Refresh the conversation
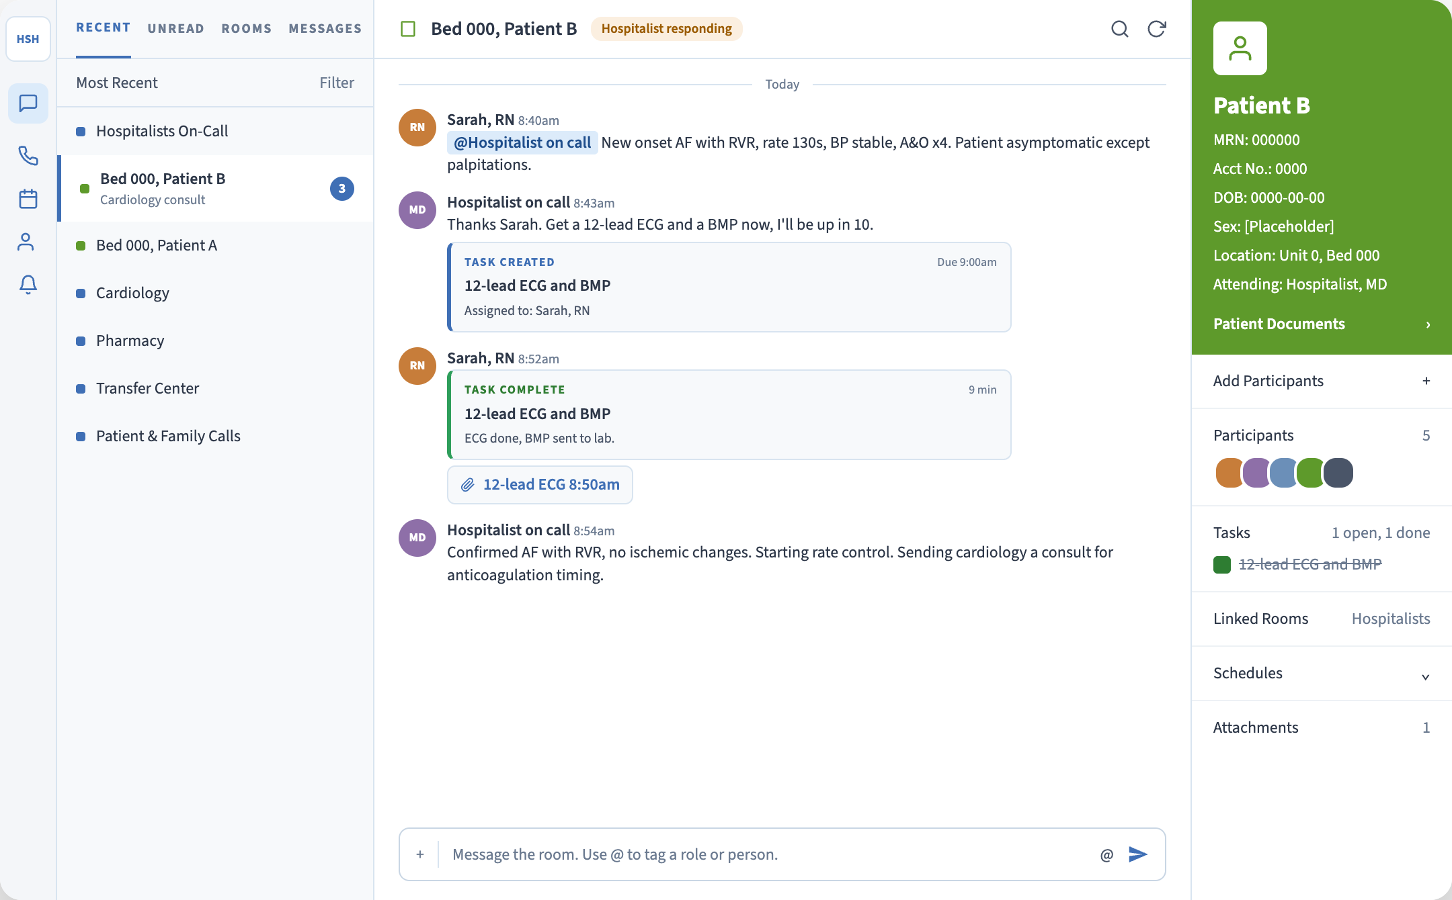The width and height of the screenshot is (1452, 900). pos(1156,29)
